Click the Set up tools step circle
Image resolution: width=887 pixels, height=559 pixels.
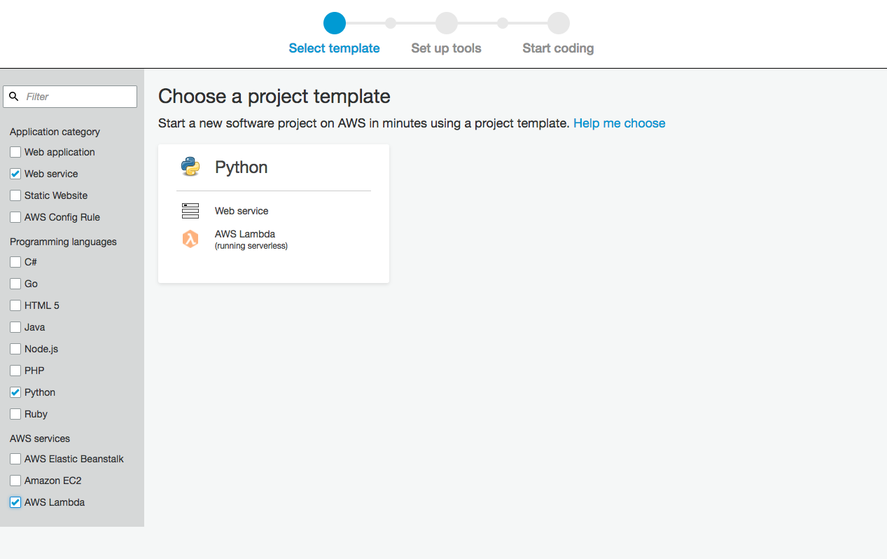point(447,23)
